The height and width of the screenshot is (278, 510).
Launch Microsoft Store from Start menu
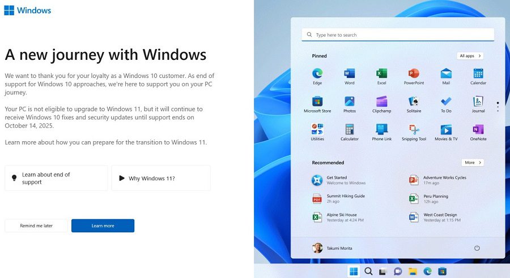pyautogui.click(x=317, y=104)
